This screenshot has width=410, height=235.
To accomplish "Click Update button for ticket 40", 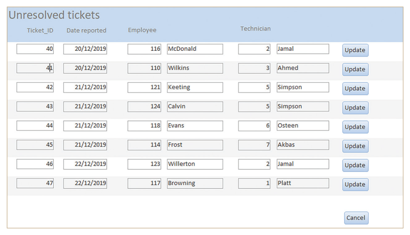I will [x=355, y=50].
